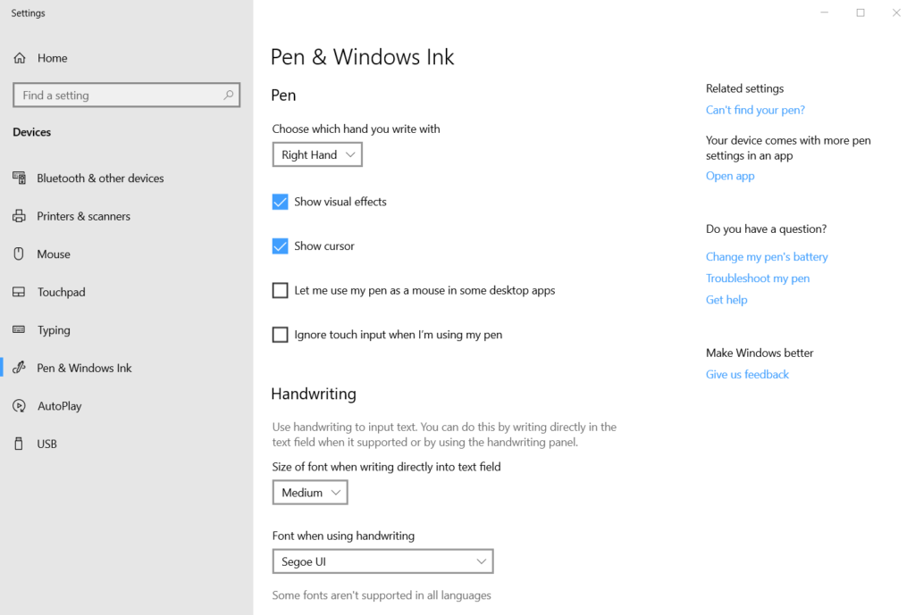
Task: Click the search magnifier icon
Action: [x=229, y=95]
